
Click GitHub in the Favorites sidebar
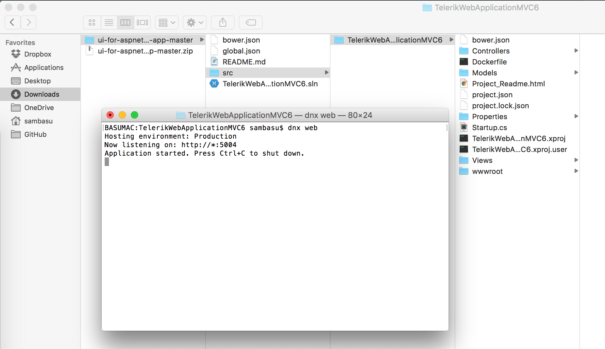[35, 135]
